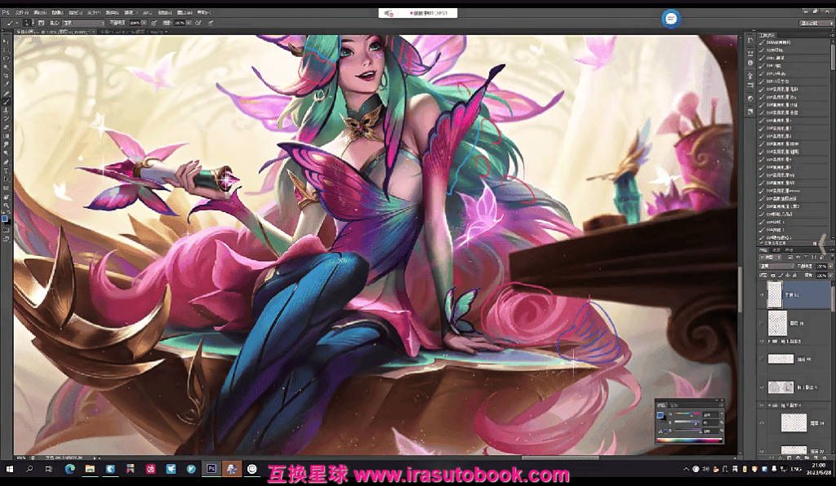The height and width of the screenshot is (486, 836).
Task: Toggle current tool only checkbox
Action: point(761,243)
